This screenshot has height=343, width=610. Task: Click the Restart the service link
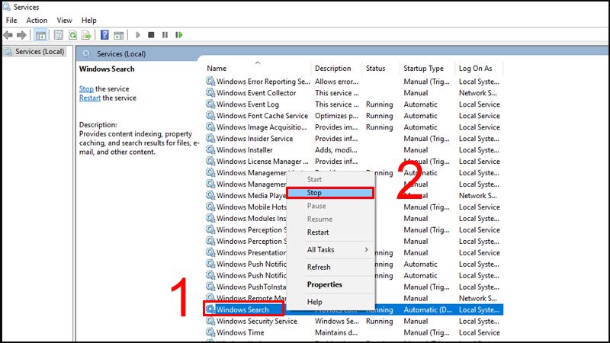90,98
